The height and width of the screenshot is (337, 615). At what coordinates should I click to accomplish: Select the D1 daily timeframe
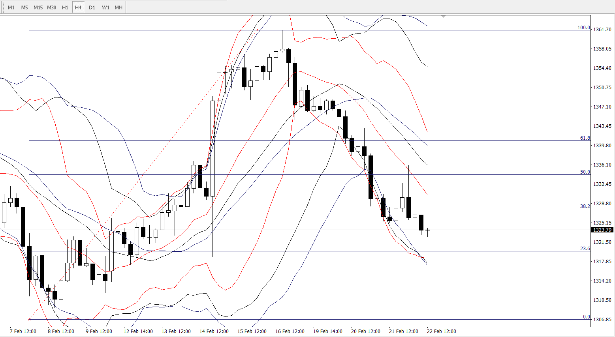tap(92, 7)
